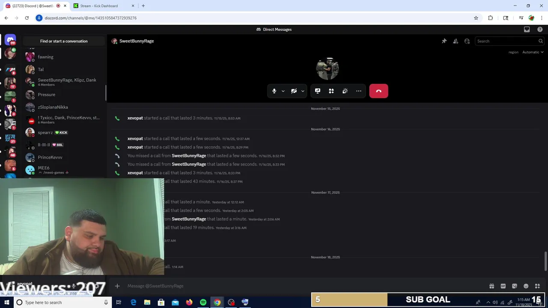The image size is (548, 308).
Task: Click Windows taskbar search box
Action: coord(62,302)
